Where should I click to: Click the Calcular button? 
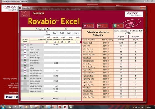[x=88, y=26]
